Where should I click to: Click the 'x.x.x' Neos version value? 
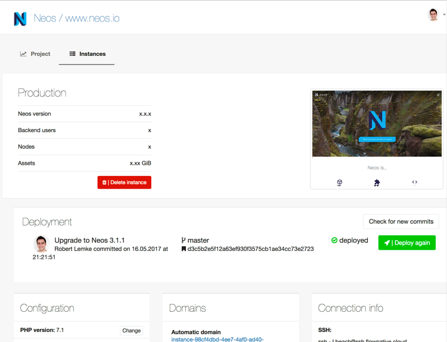click(145, 114)
